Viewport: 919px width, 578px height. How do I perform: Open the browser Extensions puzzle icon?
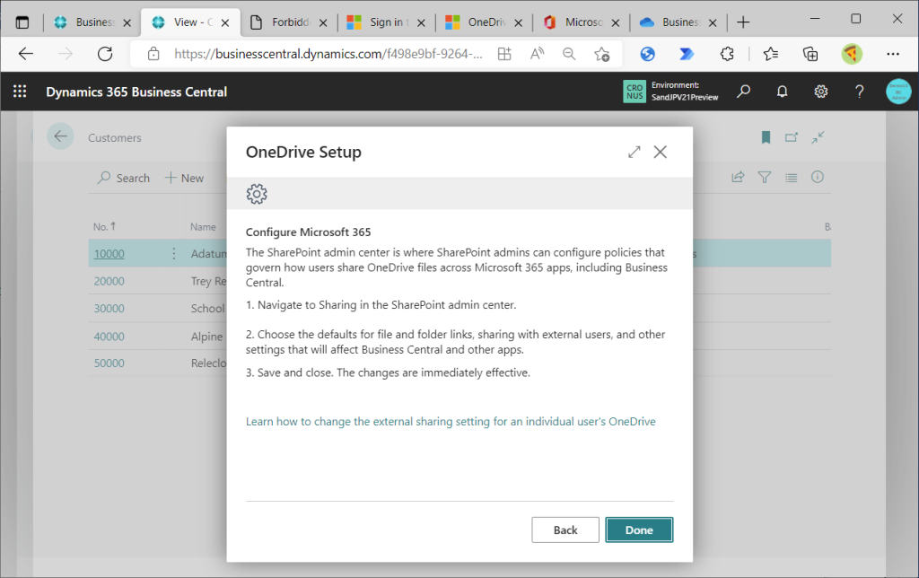(727, 54)
